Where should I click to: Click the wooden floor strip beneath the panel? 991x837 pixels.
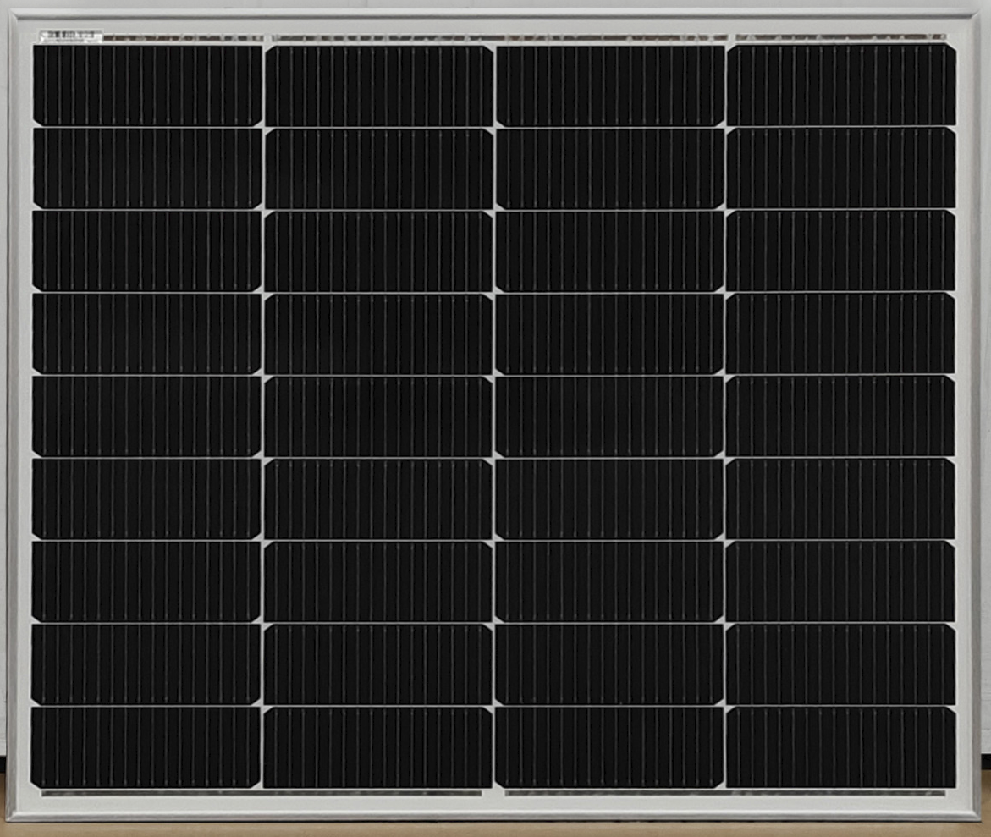click(495, 829)
